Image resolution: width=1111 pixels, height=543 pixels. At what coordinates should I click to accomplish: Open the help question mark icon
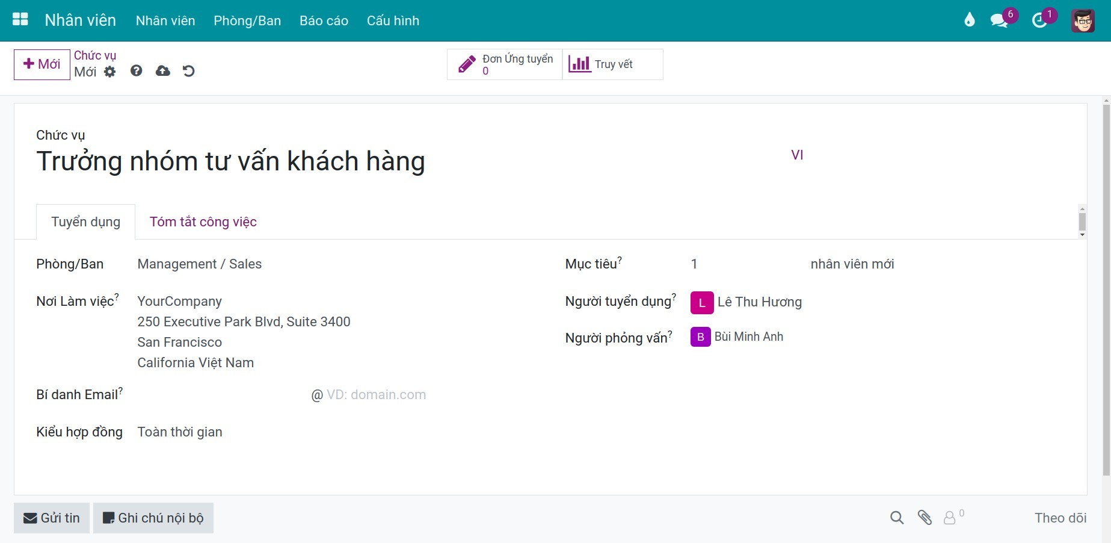(x=137, y=71)
